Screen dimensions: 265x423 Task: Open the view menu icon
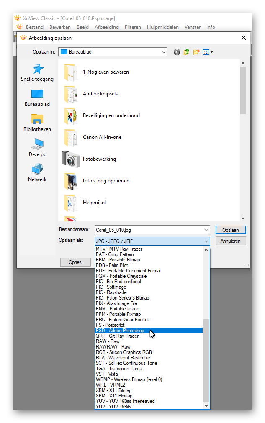tap(208, 52)
